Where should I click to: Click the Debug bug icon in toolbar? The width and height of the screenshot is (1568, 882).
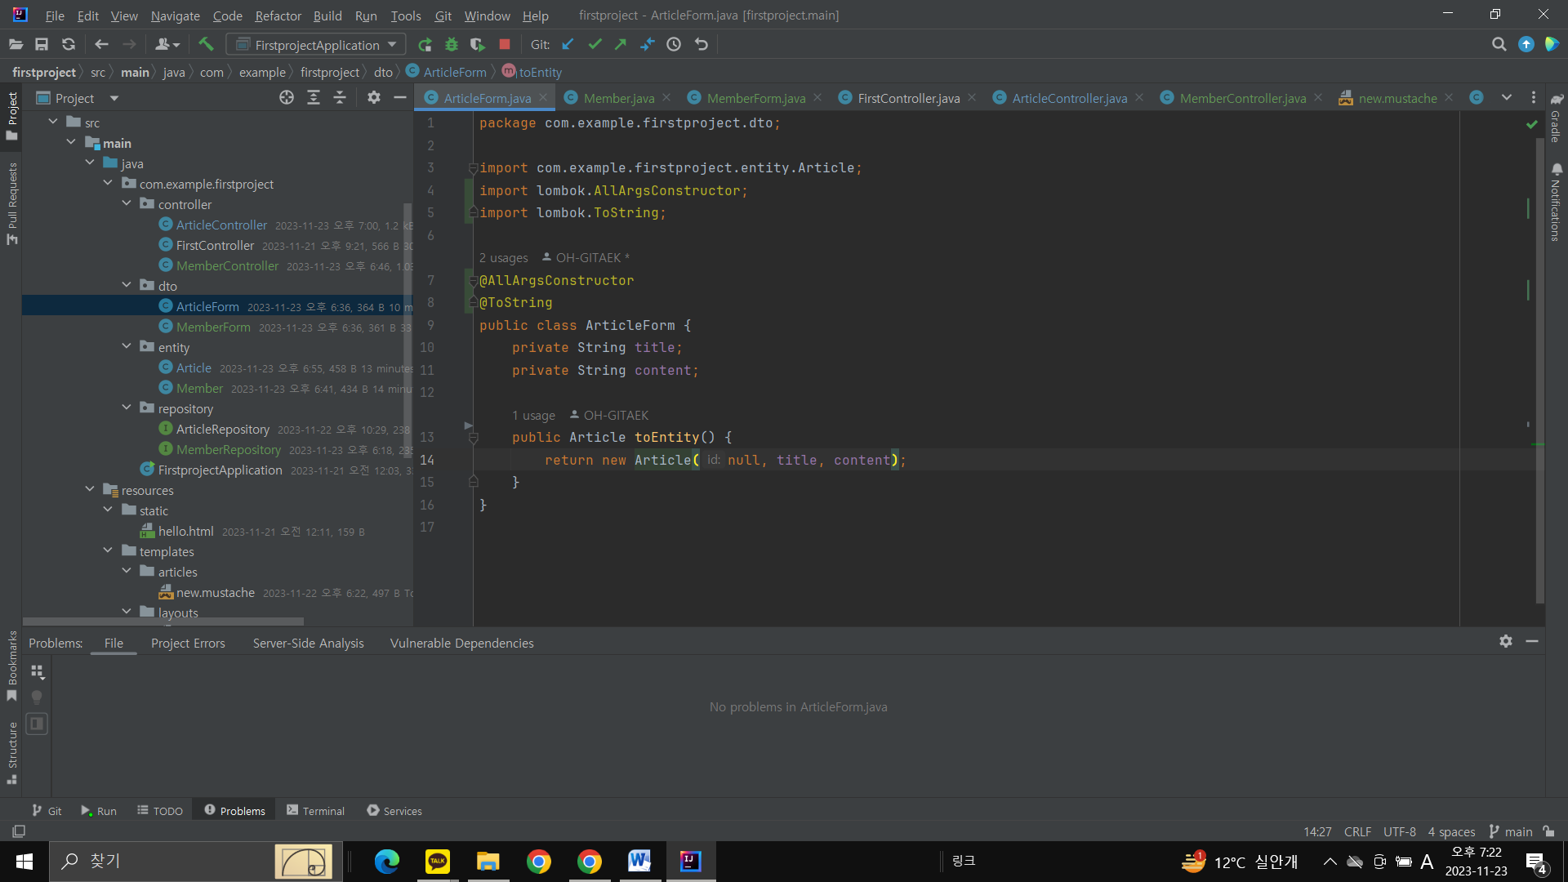tap(451, 44)
